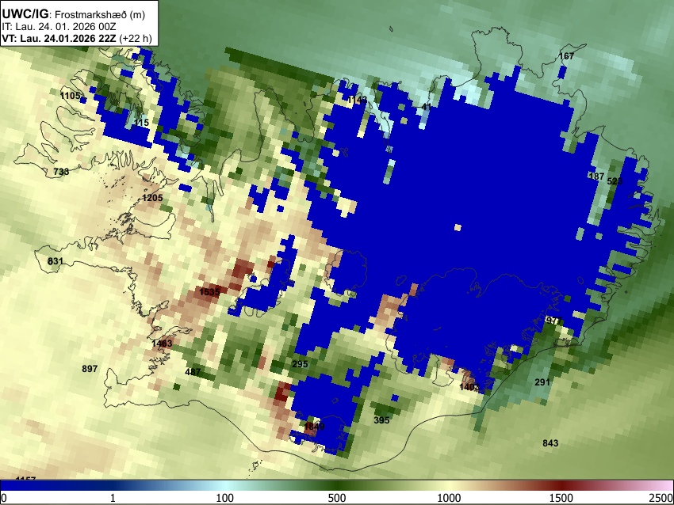Image resolution: width=674 pixels, height=505 pixels.
Task: Click the map value "1205"
Action: coord(152,198)
